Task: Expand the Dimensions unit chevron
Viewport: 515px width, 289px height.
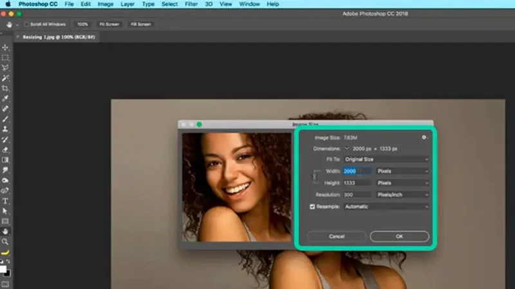Action: [346, 149]
